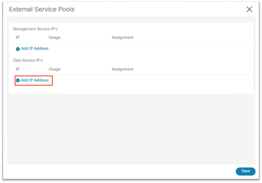The height and width of the screenshot is (183, 262).
Task: Click the IP column header in Management table
Action: pyautogui.click(x=18, y=38)
